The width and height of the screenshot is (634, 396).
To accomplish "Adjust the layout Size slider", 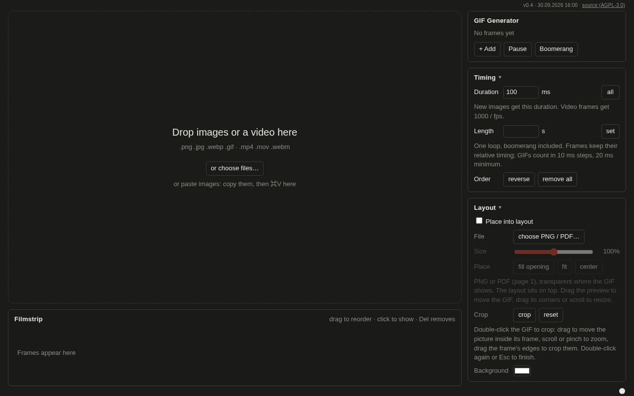I will point(553,252).
